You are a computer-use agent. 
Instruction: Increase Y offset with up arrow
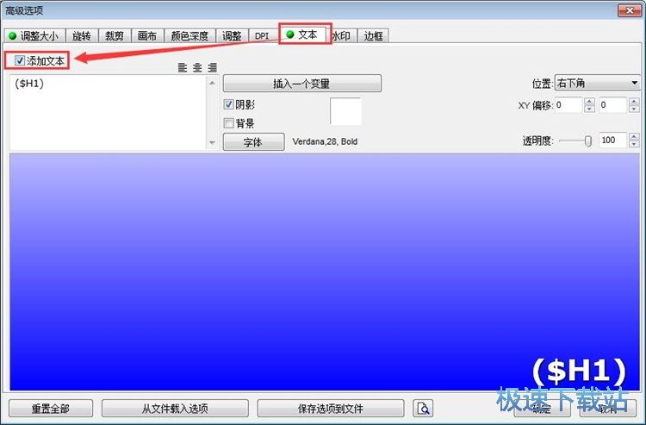click(x=635, y=101)
